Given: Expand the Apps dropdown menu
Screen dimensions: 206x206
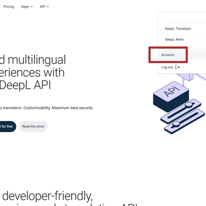Looking at the screenshot, I should pos(27,7).
